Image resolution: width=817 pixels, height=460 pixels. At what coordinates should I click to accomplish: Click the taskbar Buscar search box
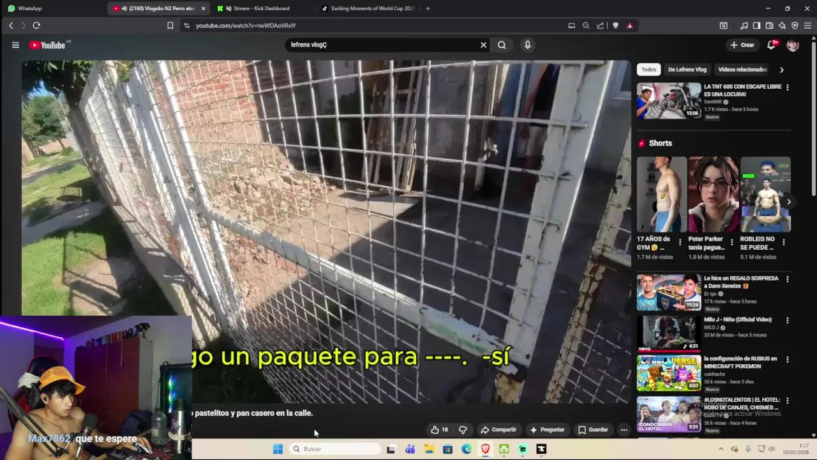335,449
